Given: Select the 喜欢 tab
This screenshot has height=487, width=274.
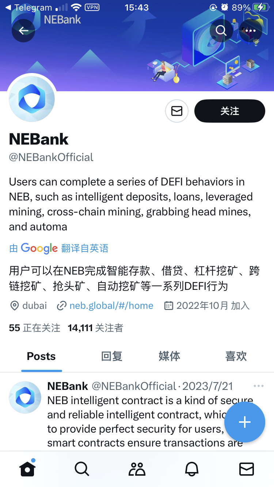Looking at the screenshot, I should pos(236,356).
